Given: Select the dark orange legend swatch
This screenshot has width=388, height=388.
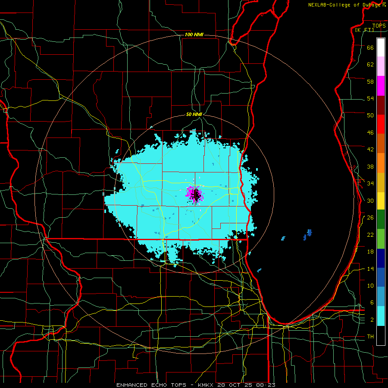Looking at the screenshot, I should (x=381, y=144).
